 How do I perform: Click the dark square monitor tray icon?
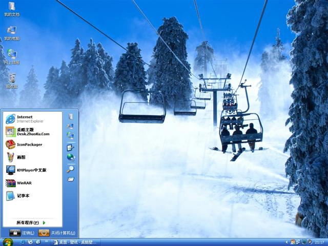coord(304,242)
